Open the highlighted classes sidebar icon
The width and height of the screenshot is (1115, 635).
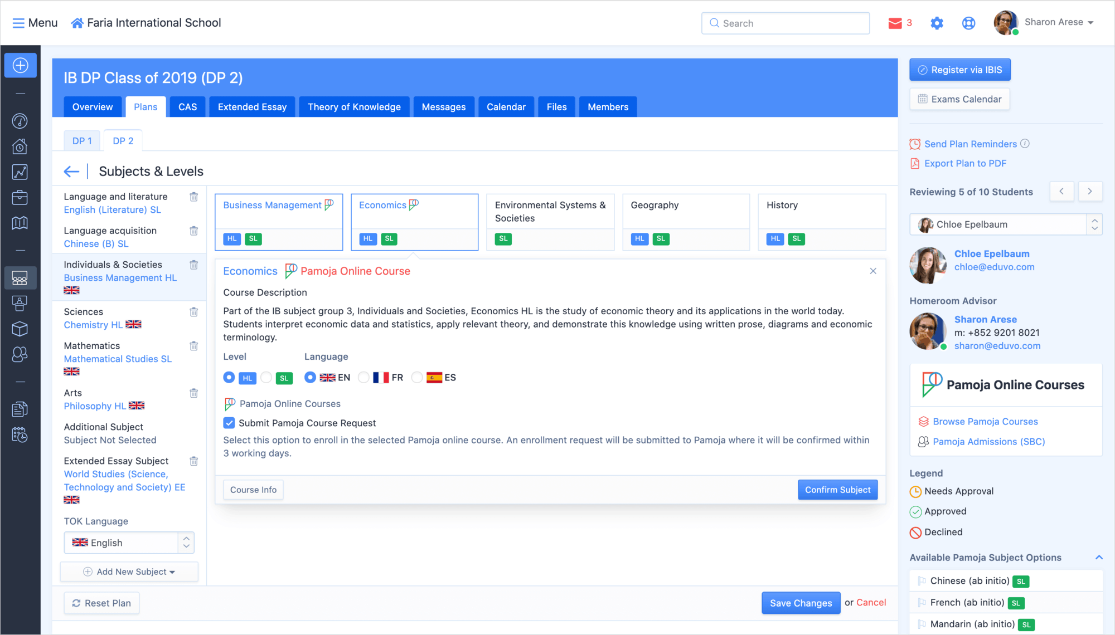tap(20, 277)
